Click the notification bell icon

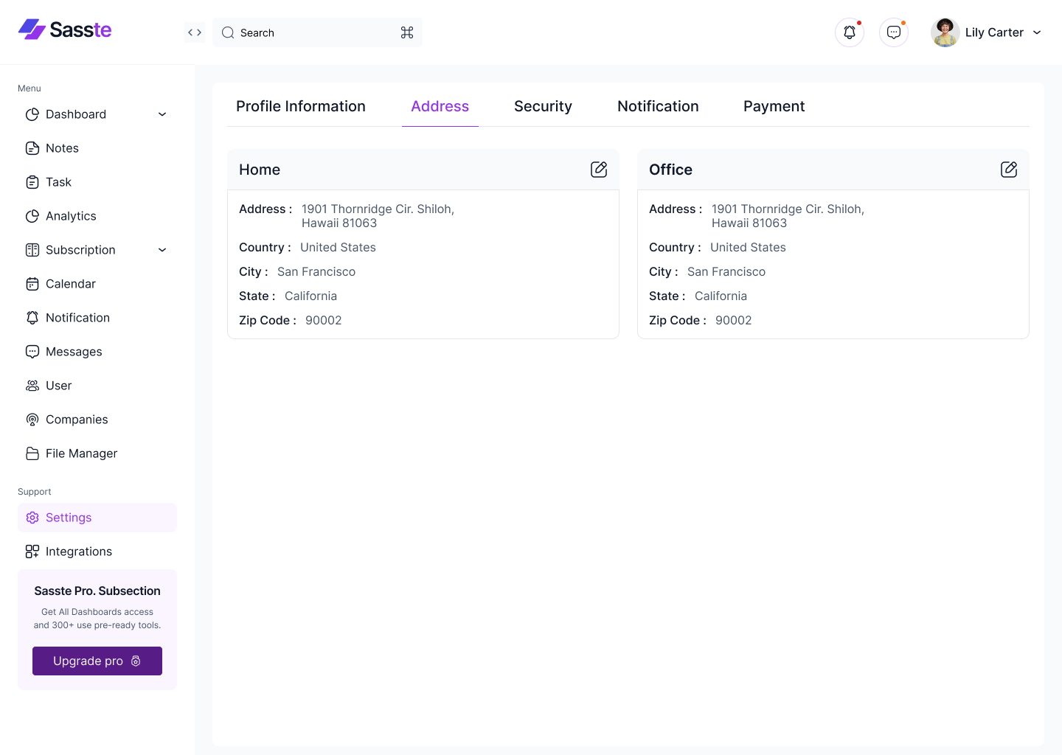coord(849,32)
